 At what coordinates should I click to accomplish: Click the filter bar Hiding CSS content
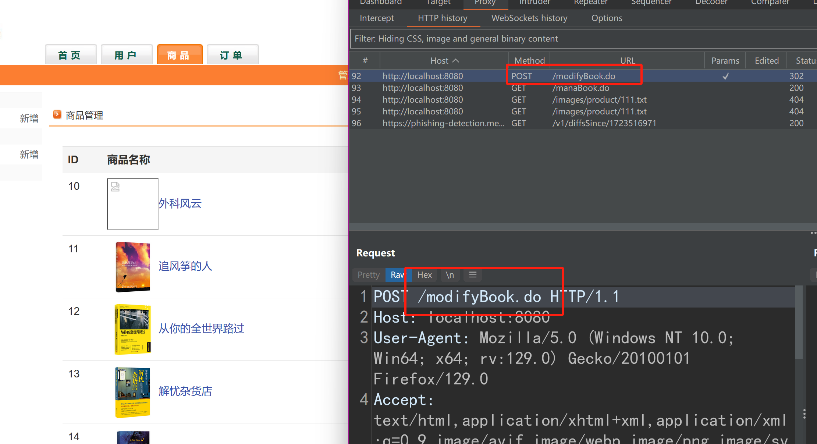coord(583,39)
